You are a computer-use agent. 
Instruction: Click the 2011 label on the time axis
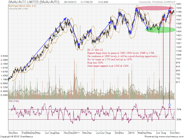(x=77, y=133)
